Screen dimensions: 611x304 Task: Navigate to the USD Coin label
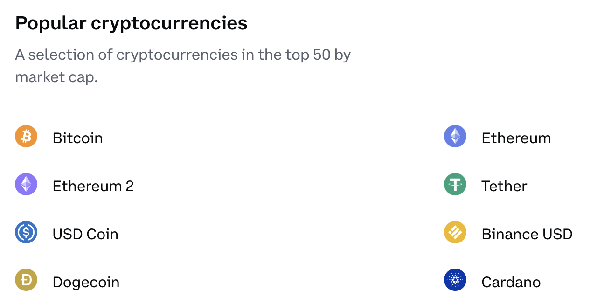(x=85, y=234)
